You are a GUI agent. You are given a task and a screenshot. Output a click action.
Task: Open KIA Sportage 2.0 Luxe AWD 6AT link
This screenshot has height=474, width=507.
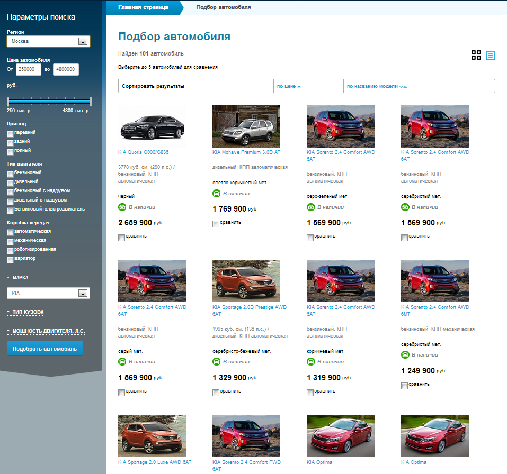(155, 462)
